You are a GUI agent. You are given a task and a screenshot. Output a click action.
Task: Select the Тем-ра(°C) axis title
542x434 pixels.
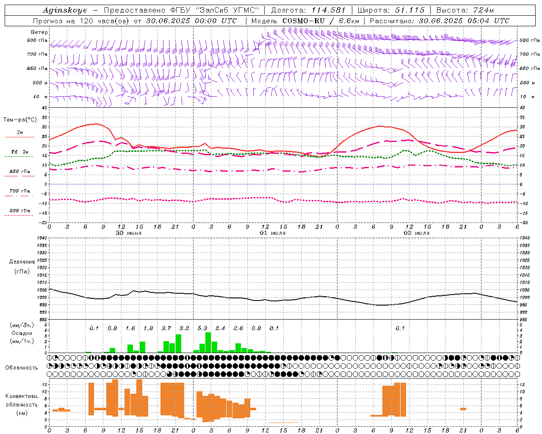19,120
